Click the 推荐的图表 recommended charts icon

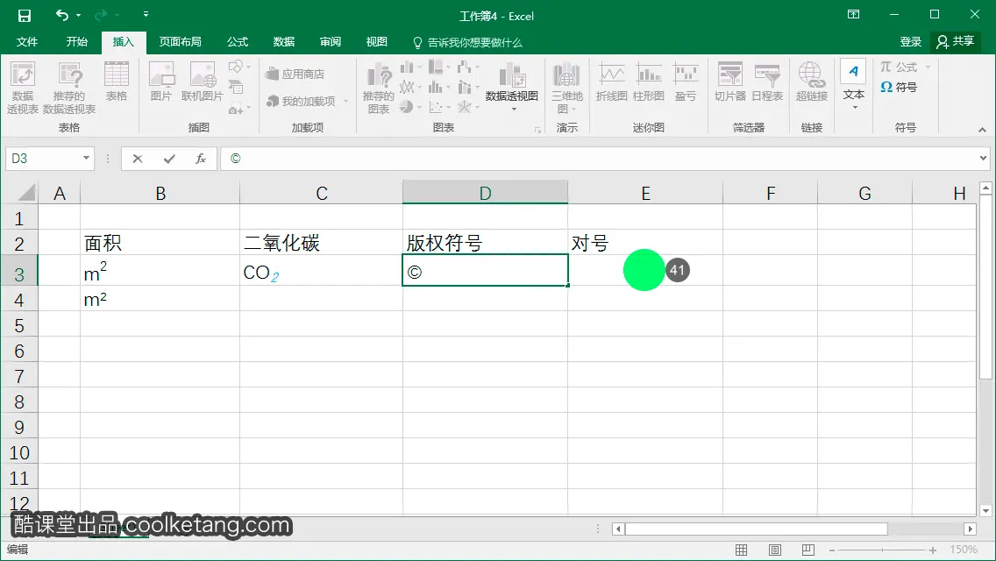(x=379, y=89)
